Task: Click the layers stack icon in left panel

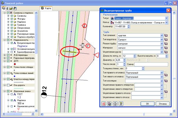Action: (3, 8)
